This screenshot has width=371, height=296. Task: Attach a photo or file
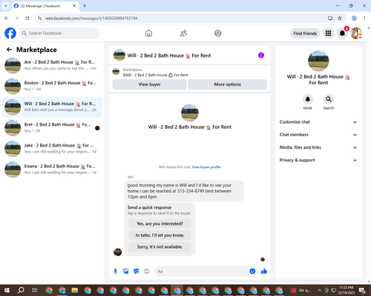(126, 272)
